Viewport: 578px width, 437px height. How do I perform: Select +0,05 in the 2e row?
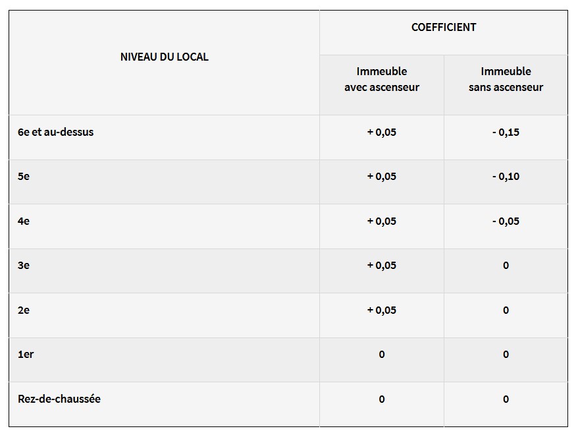(382, 310)
